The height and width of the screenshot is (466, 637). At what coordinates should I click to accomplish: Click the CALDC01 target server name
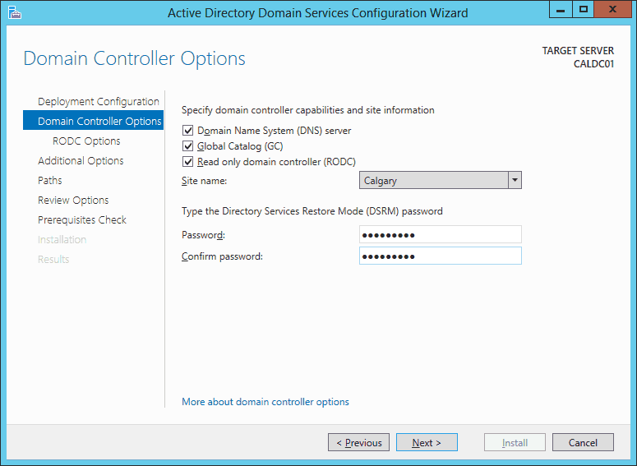[593, 64]
